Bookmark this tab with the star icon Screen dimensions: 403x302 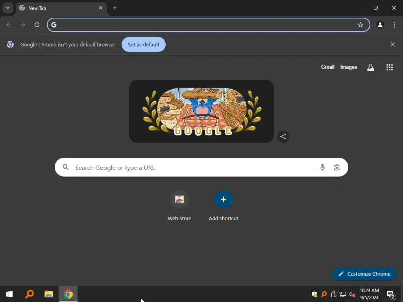tap(360, 25)
